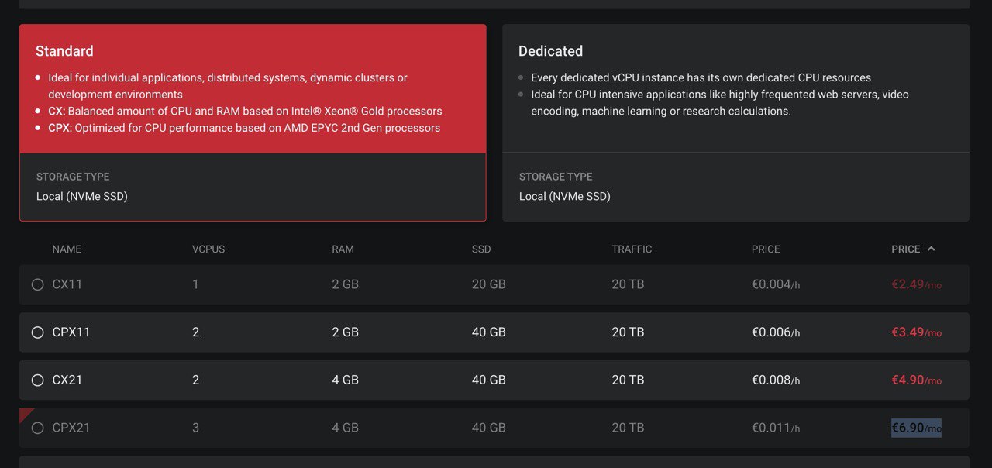Sort by the NAME column header
Viewport: 992px width, 468px height.
tap(67, 249)
